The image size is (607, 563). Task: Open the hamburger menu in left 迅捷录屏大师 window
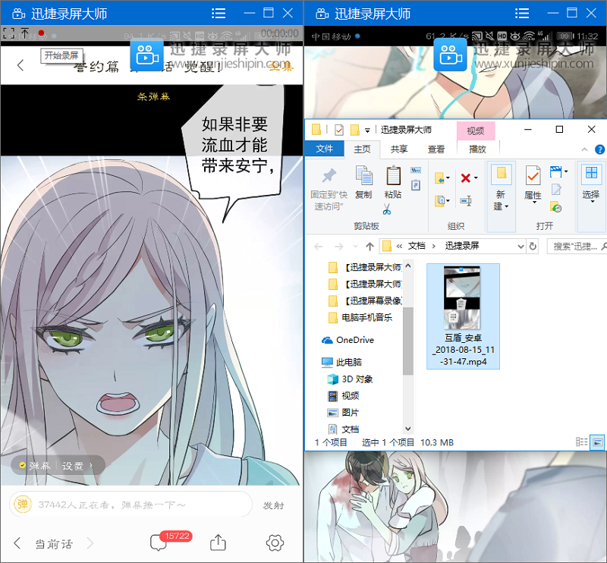point(219,14)
